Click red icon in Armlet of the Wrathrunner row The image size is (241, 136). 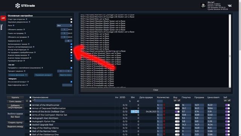click(164, 105)
